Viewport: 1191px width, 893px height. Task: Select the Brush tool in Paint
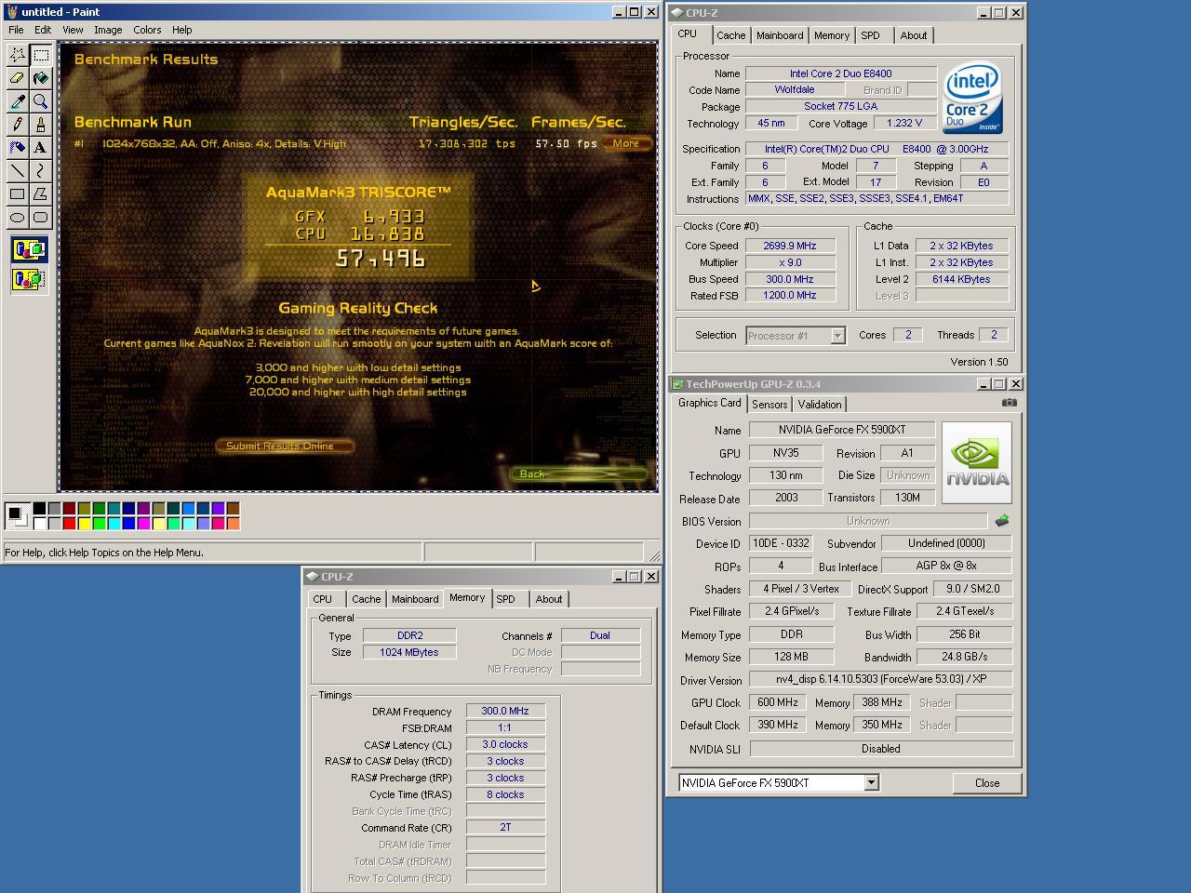click(41, 125)
